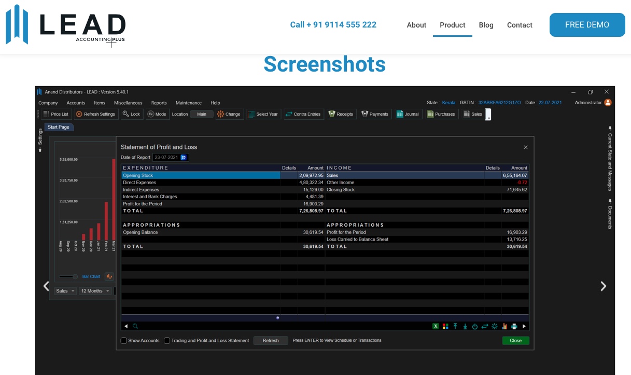Click the Excel export icon
The image size is (631, 375).
point(436,326)
